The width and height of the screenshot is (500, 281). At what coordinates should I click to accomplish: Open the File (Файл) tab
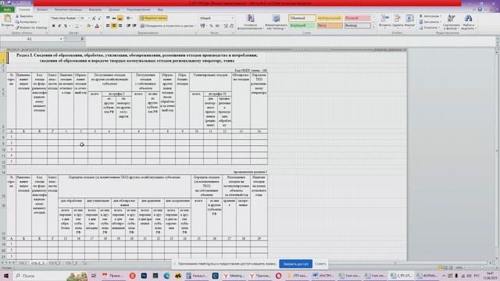coord(7,9)
